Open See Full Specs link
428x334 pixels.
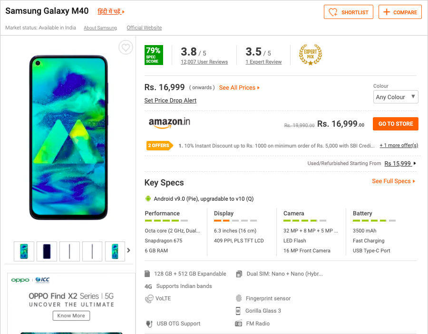pyautogui.click(x=393, y=181)
